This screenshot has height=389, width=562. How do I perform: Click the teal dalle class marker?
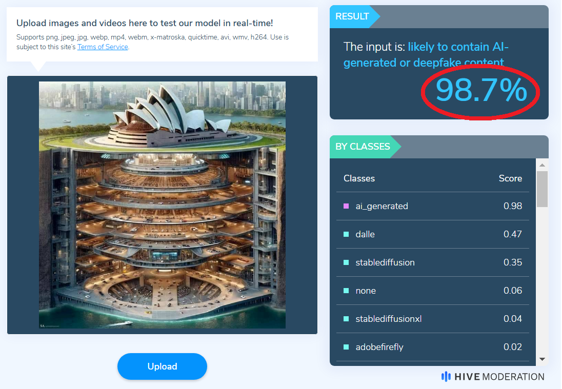pyautogui.click(x=346, y=234)
